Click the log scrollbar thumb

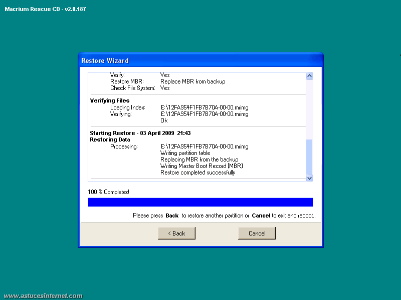(309, 157)
